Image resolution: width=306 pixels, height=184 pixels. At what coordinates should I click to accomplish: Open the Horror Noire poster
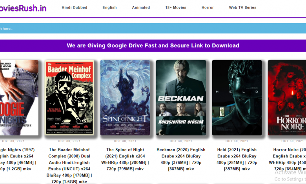[x=287, y=98]
